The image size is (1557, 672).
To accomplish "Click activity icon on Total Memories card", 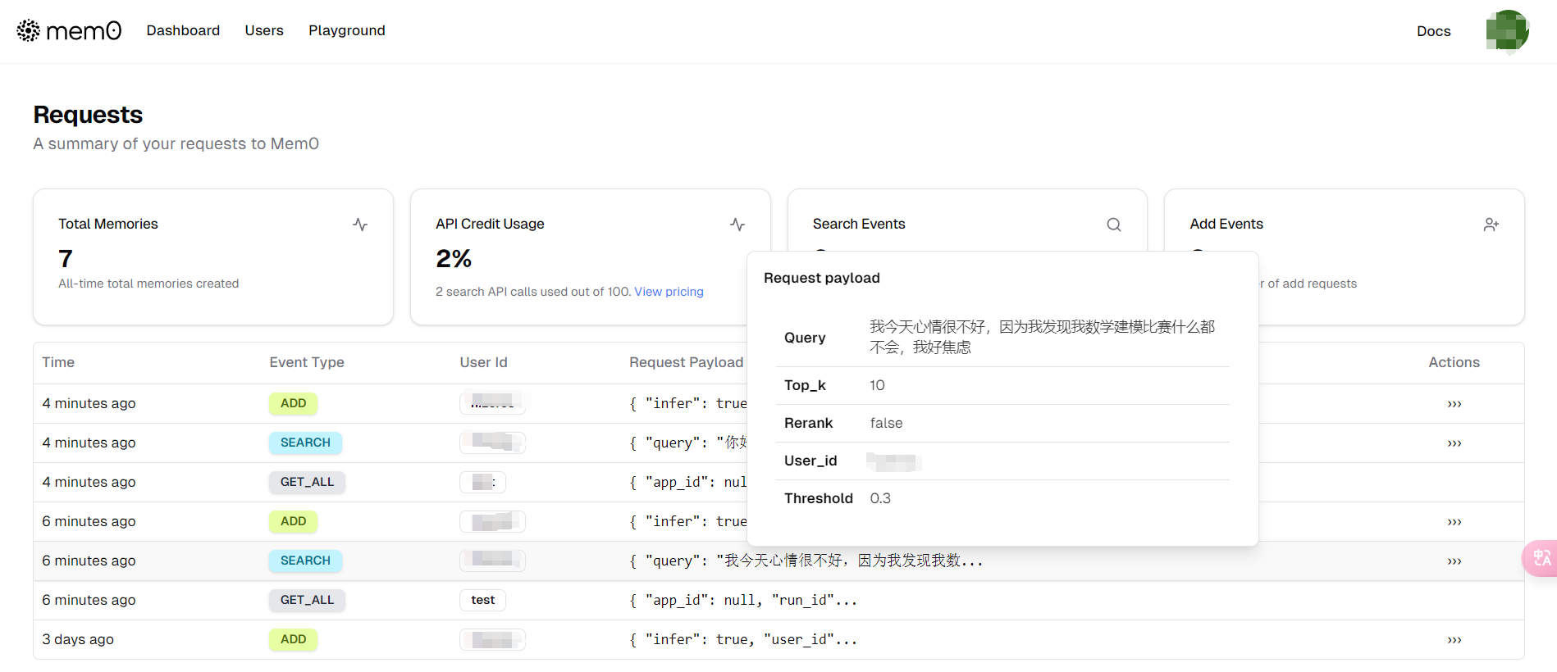I will [x=360, y=225].
